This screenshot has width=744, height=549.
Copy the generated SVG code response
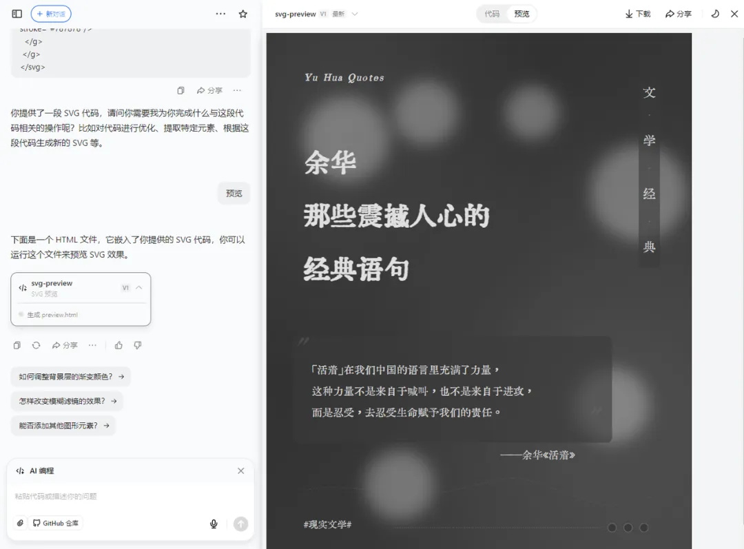(17, 345)
